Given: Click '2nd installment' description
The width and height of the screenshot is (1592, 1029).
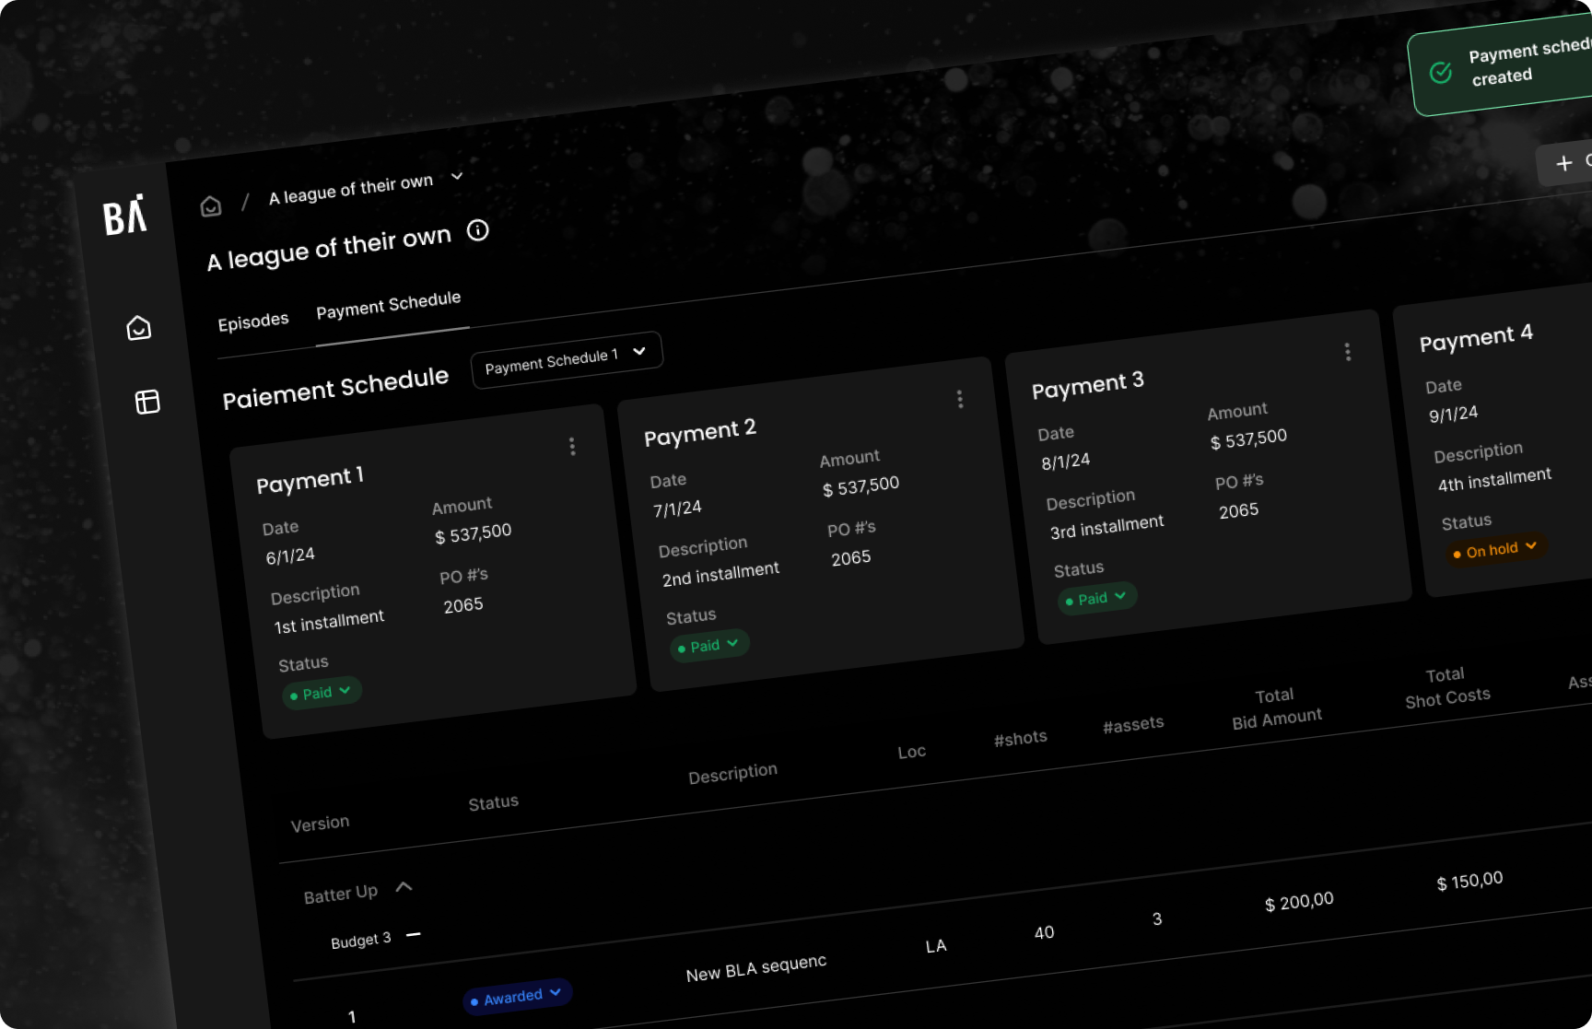Looking at the screenshot, I should [720, 574].
